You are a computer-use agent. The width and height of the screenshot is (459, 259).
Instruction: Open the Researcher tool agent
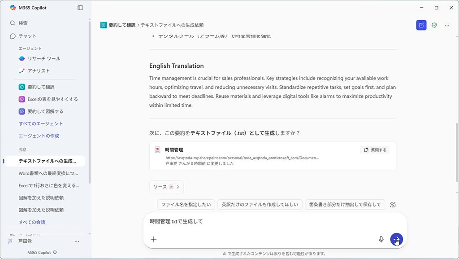point(43,58)
